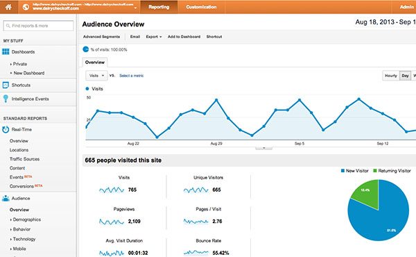This screenshot has width=416, height=257.
Task: Click the 665 people visited this site heading
Action: (x=123, y=160)
